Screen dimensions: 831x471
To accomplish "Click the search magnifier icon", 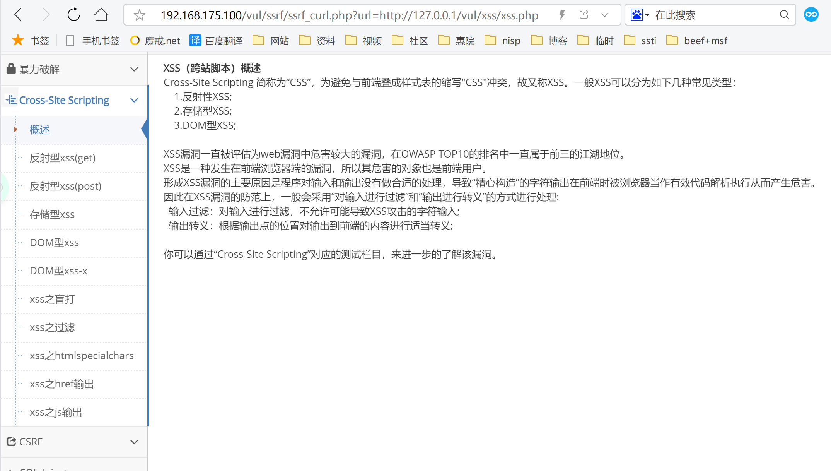I will pyautogui.click(x=784, y=15).
